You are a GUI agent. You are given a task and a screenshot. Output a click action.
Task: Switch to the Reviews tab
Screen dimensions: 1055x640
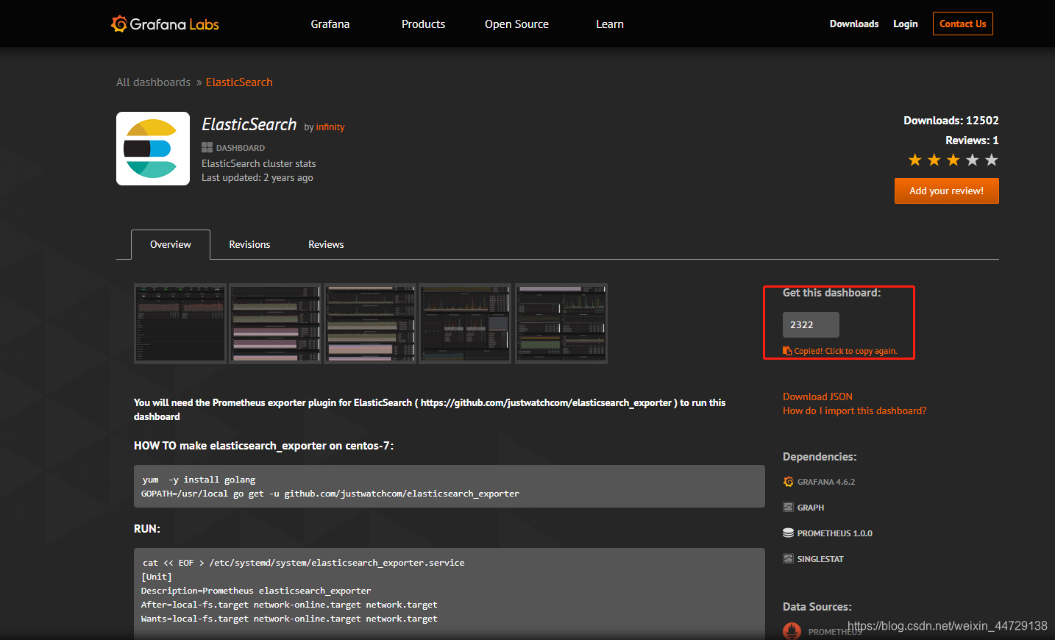[326, 244]
